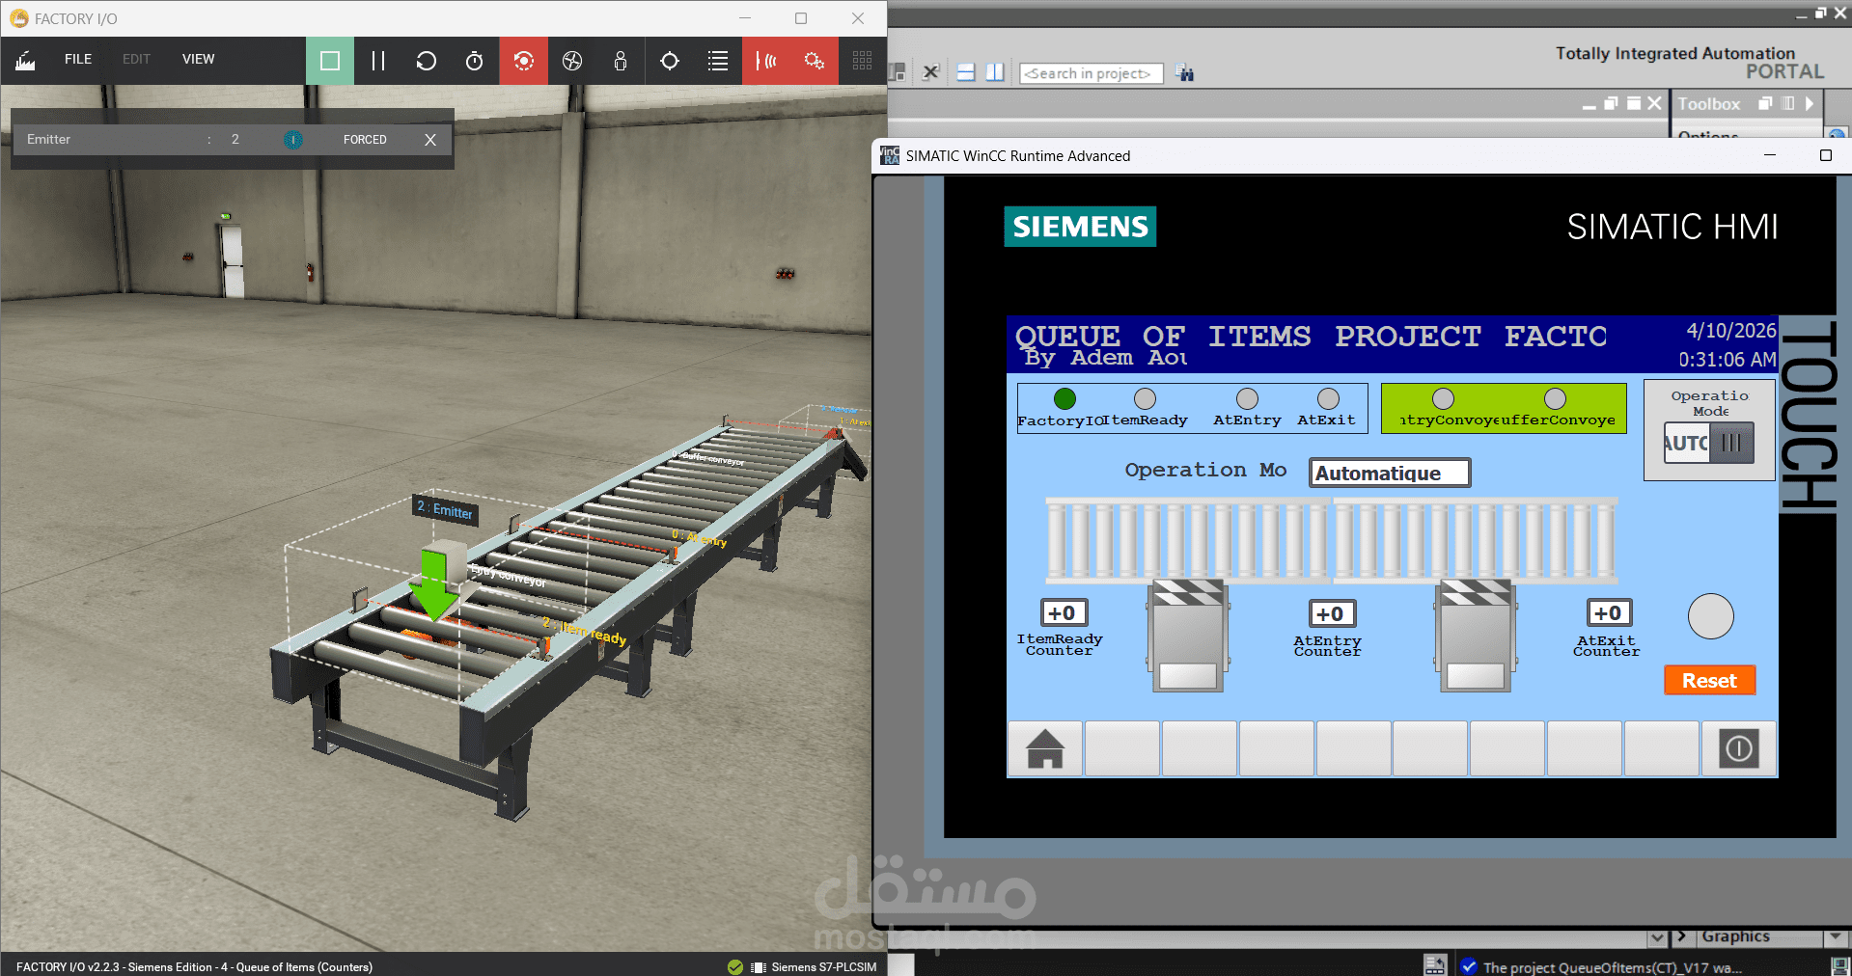Click the HMI buffer conveyor graphic
This screenshot has width=1852, height=976.
click(1475, 538)
